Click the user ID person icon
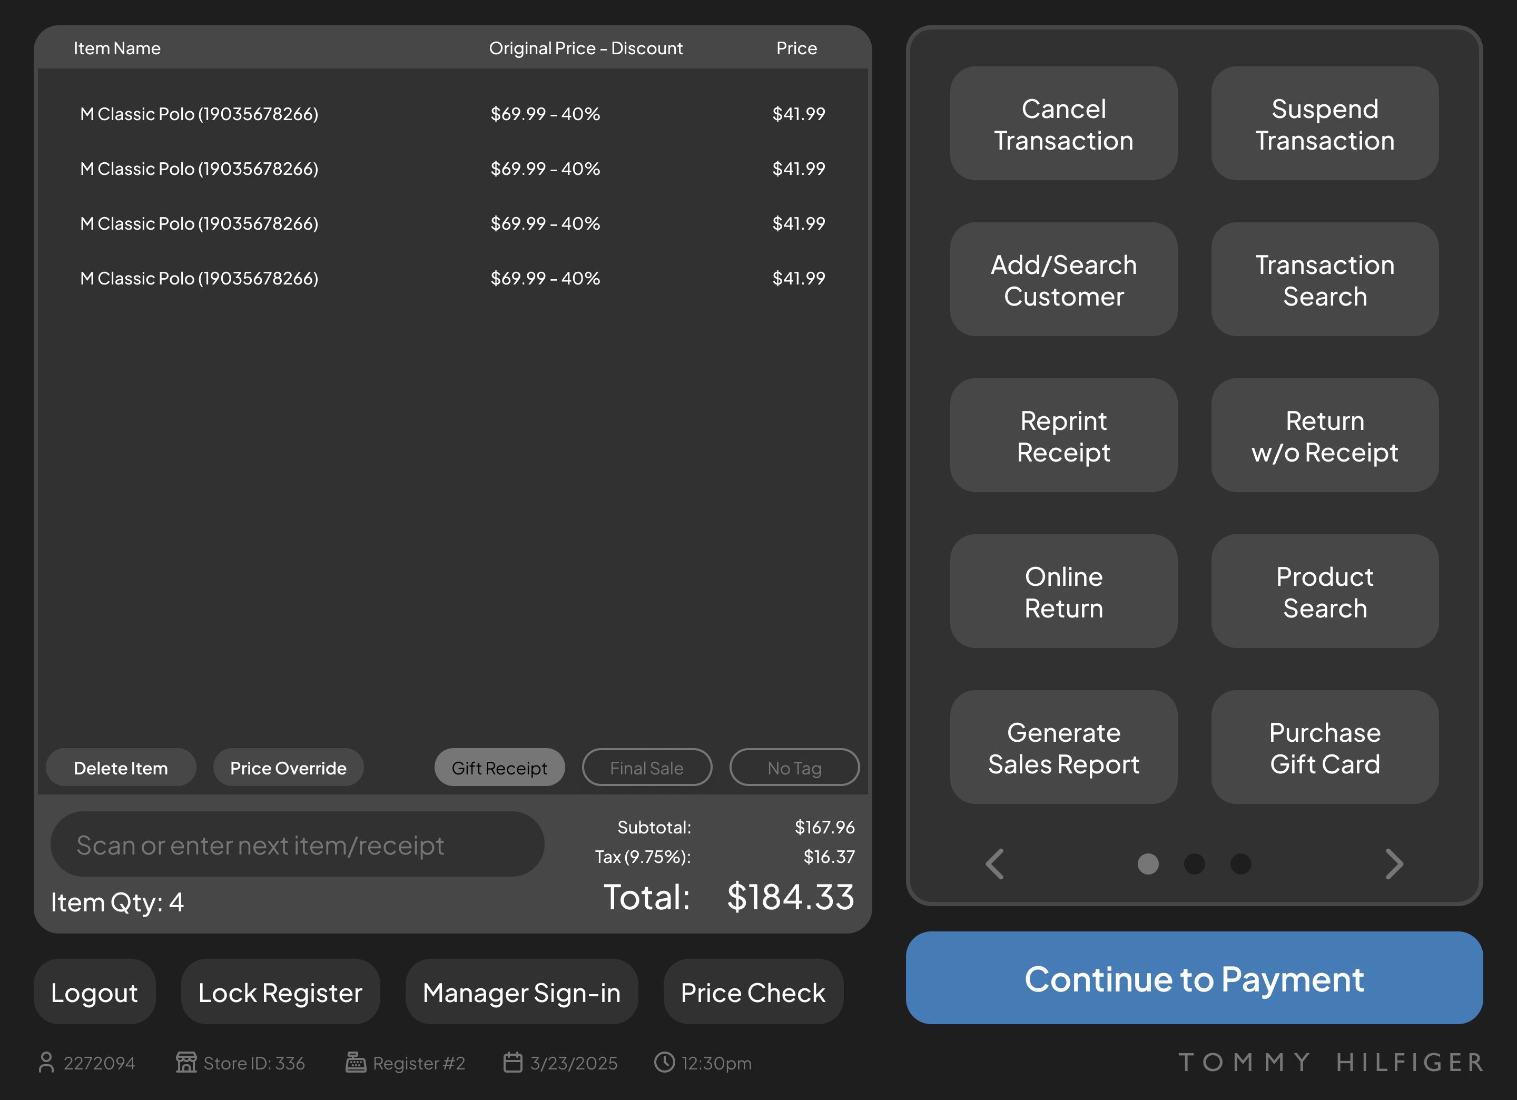 [46, 1063]
